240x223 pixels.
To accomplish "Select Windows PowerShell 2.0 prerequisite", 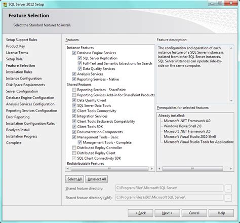I will tap(182, 126).
